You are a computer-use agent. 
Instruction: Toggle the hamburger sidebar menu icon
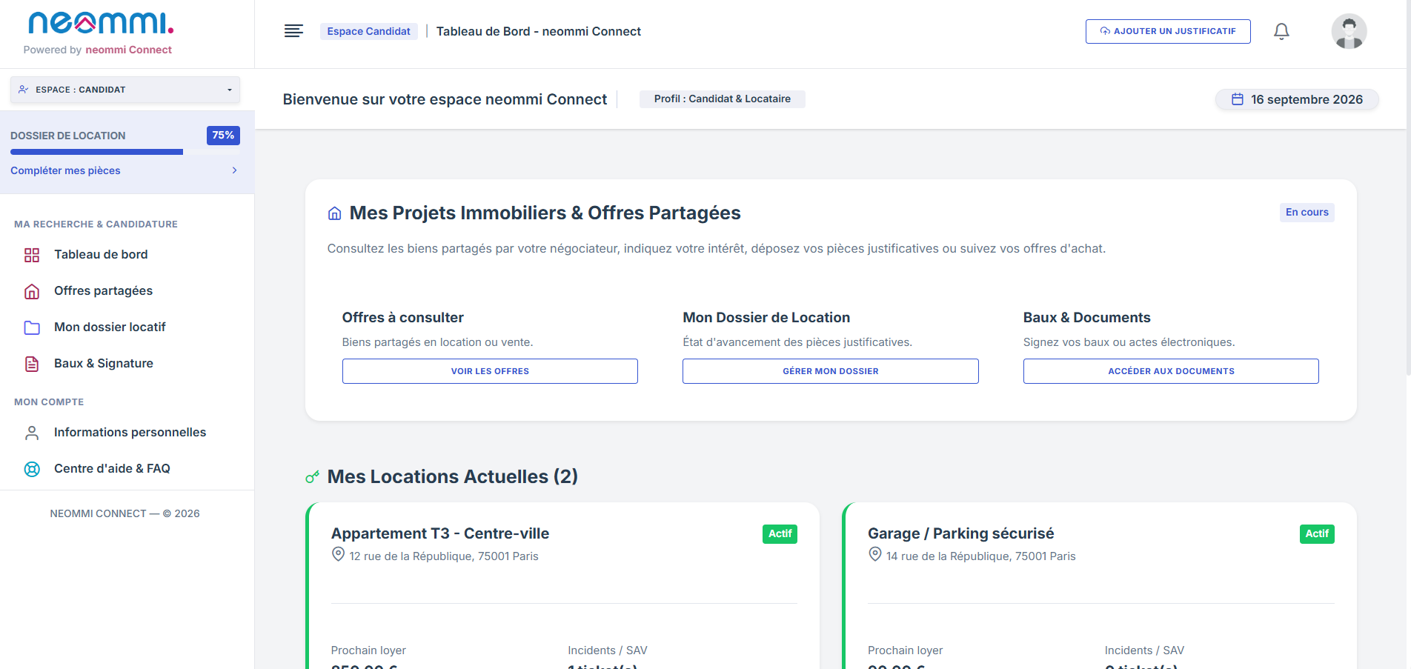click(293, 31)
